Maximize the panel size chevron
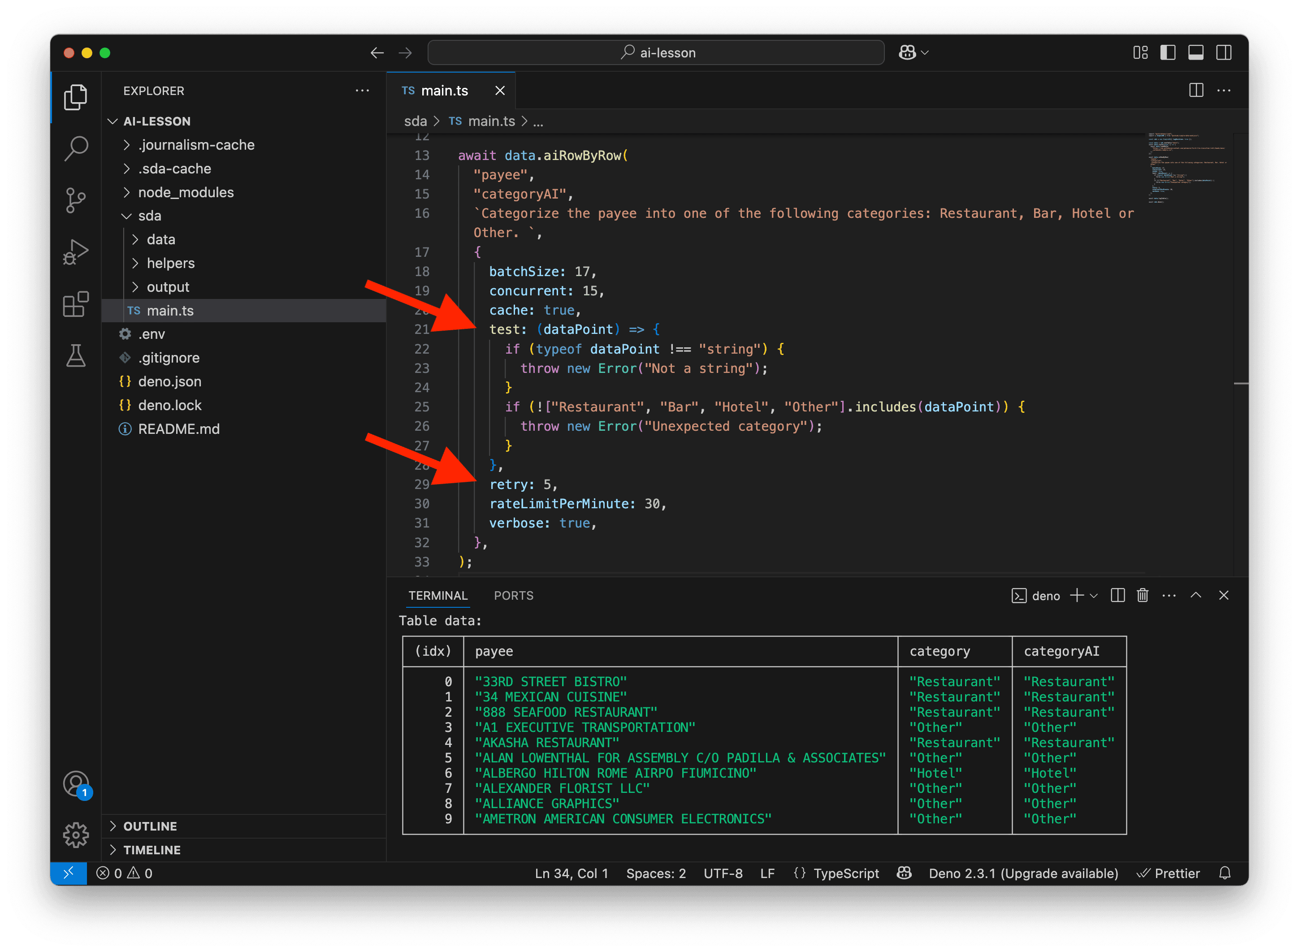Screen dimensions: 1299x952 1196,595
